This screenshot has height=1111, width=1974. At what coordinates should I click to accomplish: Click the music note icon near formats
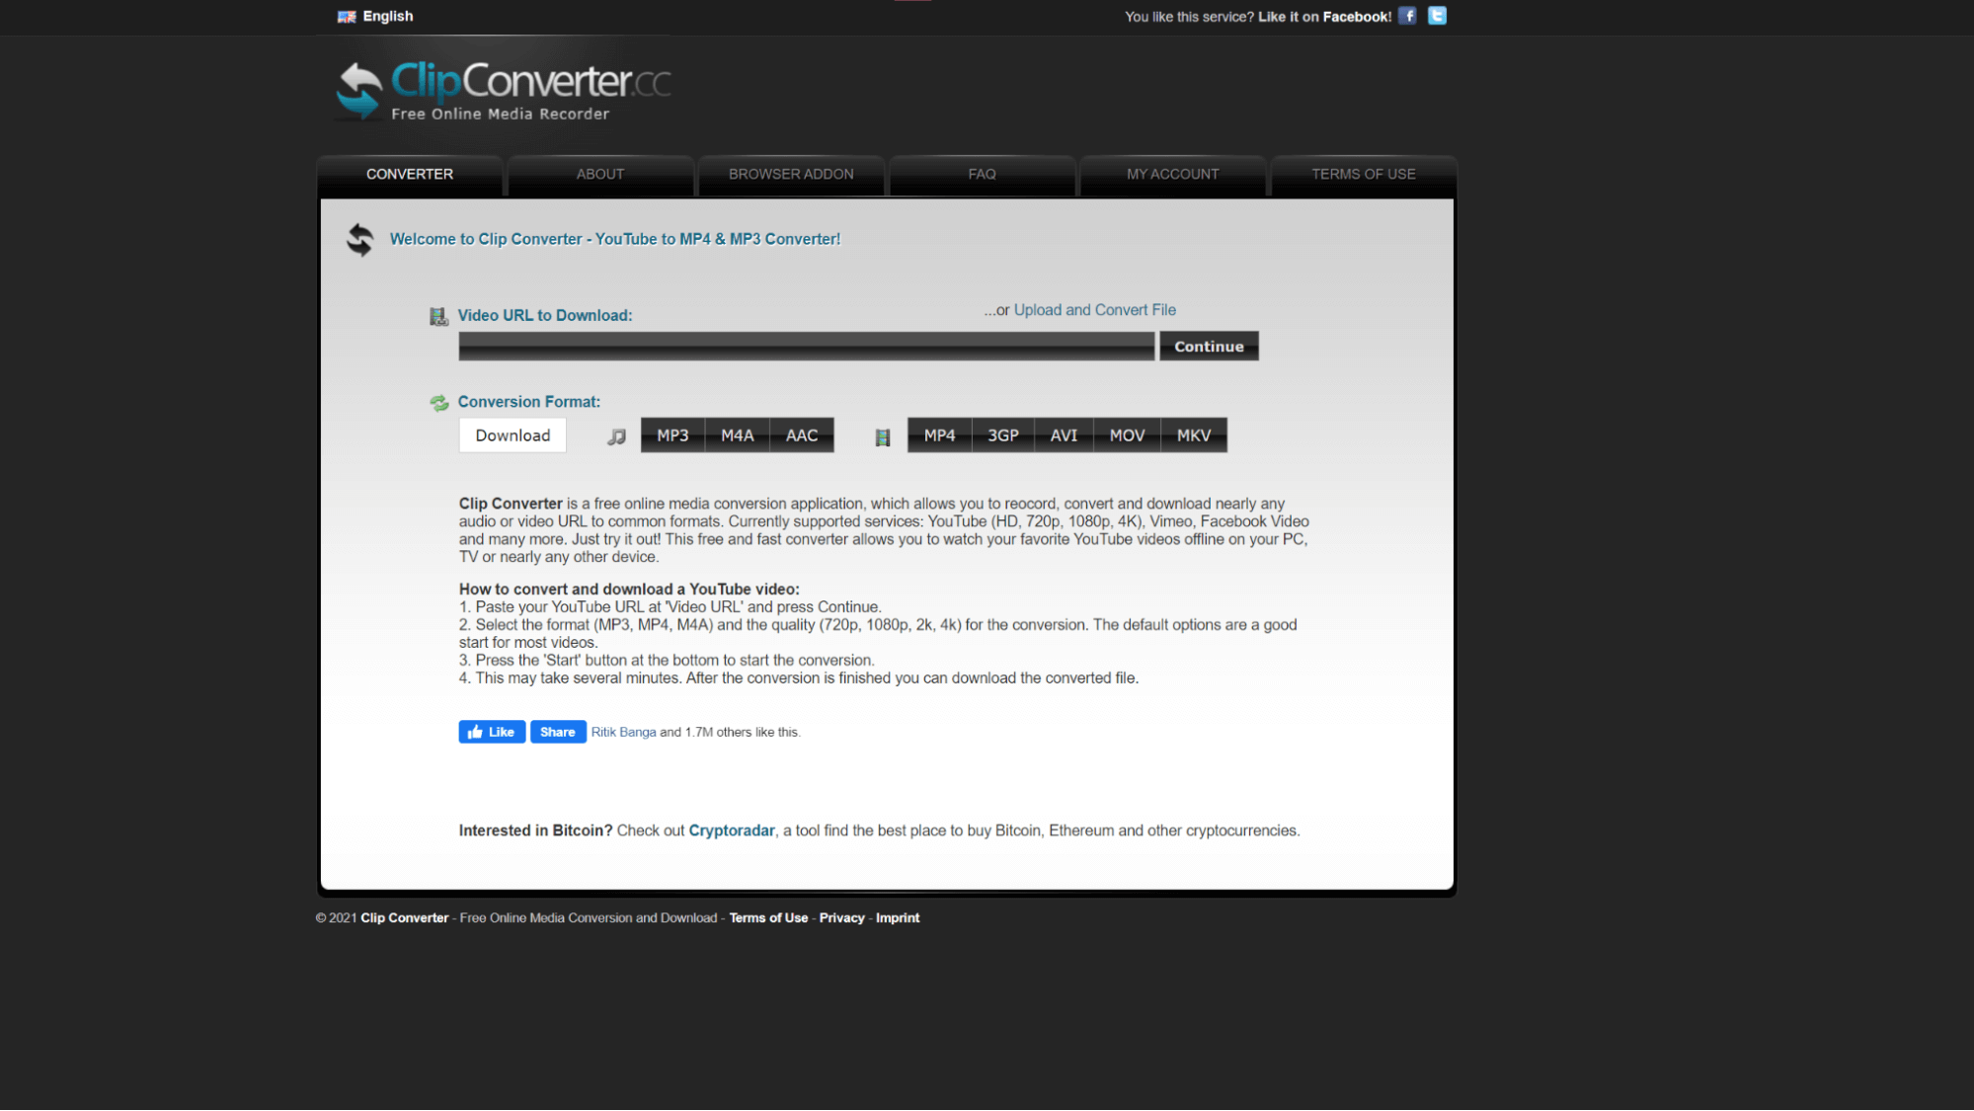coord(617,436)
